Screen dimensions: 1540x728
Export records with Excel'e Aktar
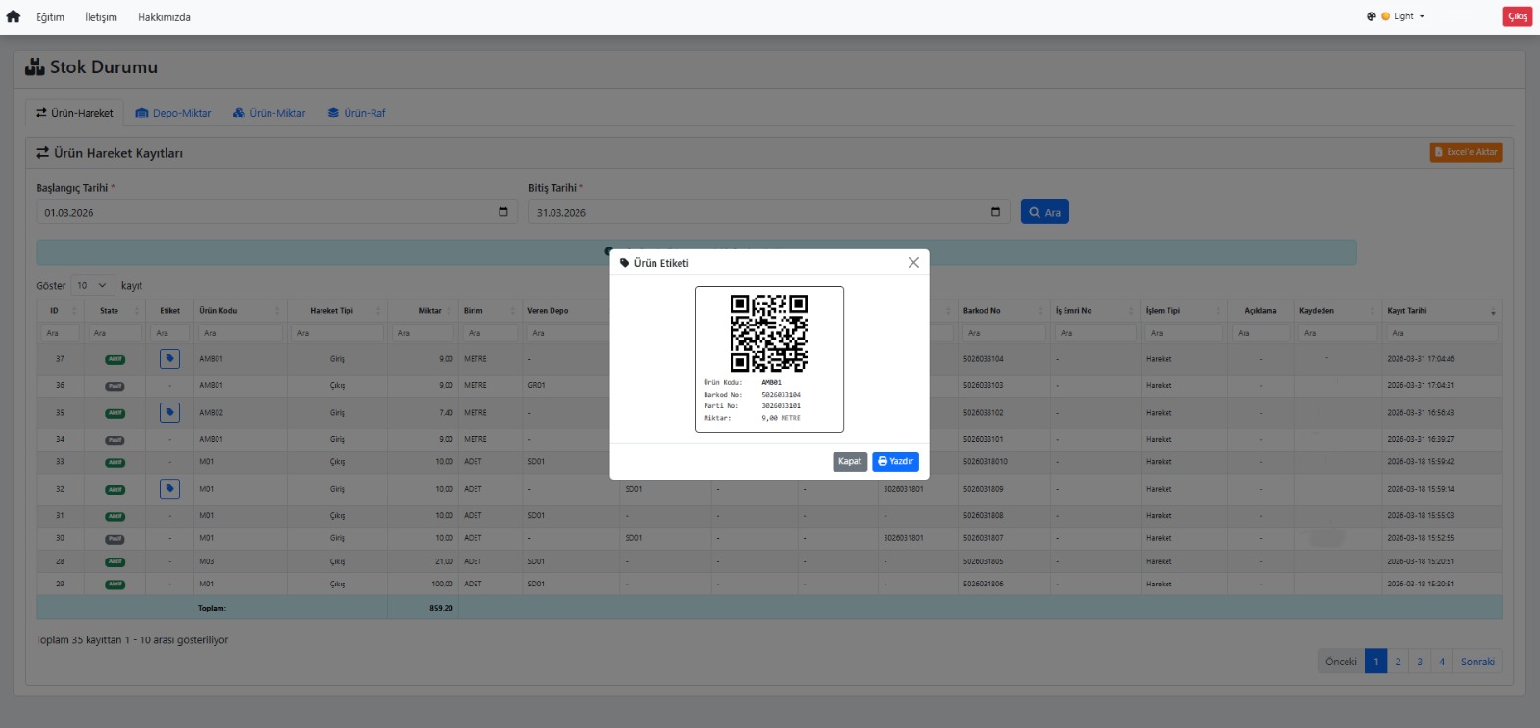(x=1466, y=152)
